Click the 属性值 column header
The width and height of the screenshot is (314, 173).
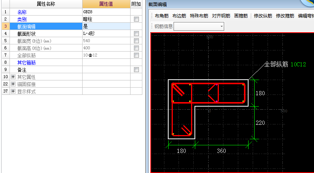(x=106, y=4)
